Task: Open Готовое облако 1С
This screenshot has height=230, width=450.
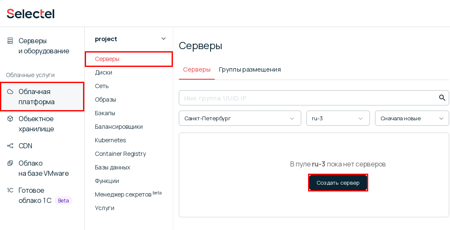Action: click(35, 195)
